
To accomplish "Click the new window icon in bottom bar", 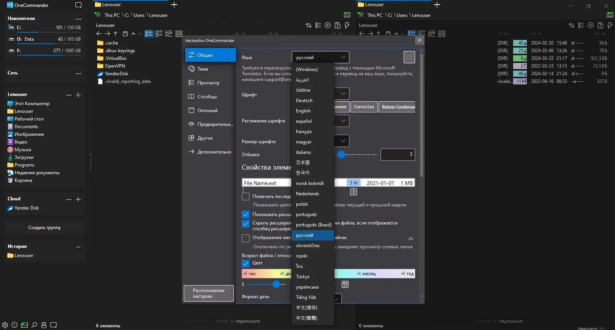I will (53, 325).
